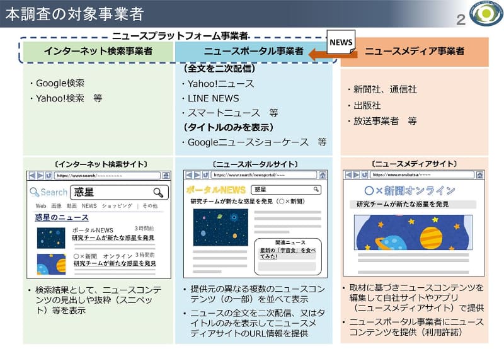Click magnifier icon in portal NEWS search box
Image resolution: width=504 pixels, height=349 pixels.
point(316,189)
